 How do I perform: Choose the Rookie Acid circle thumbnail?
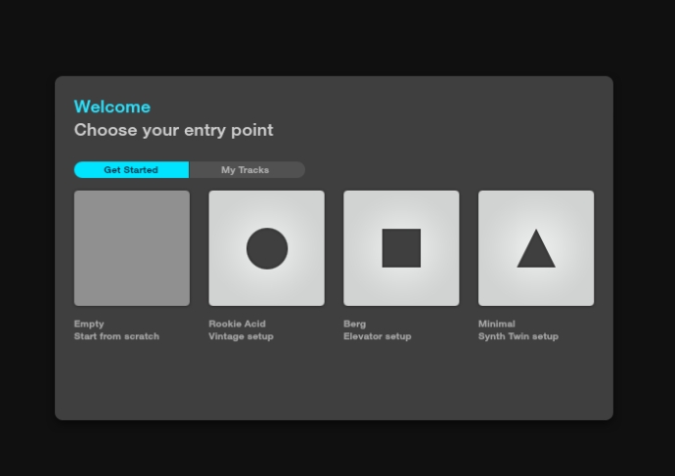266,248
